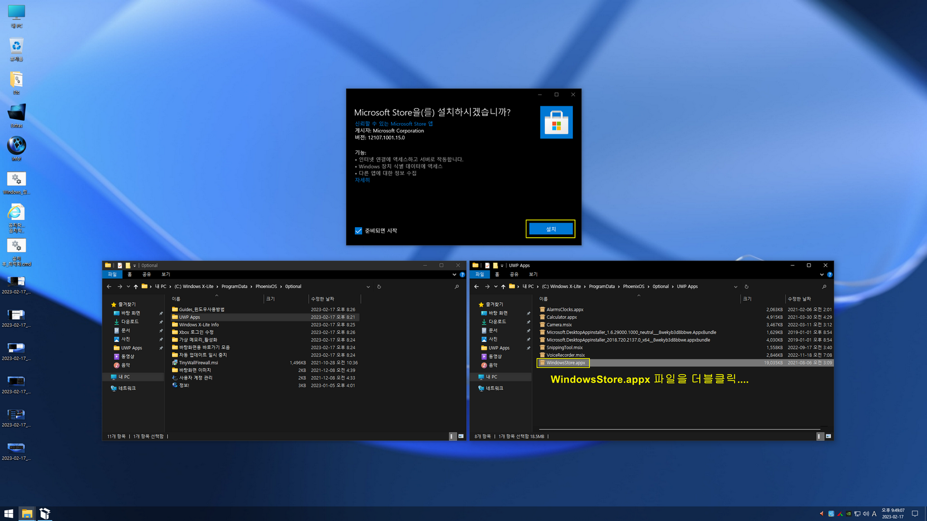Image resolution: width=927 pixels, height=521 pixels.
Task: Select the Recycle Bin desktop icon
Action: coord(16,50)
